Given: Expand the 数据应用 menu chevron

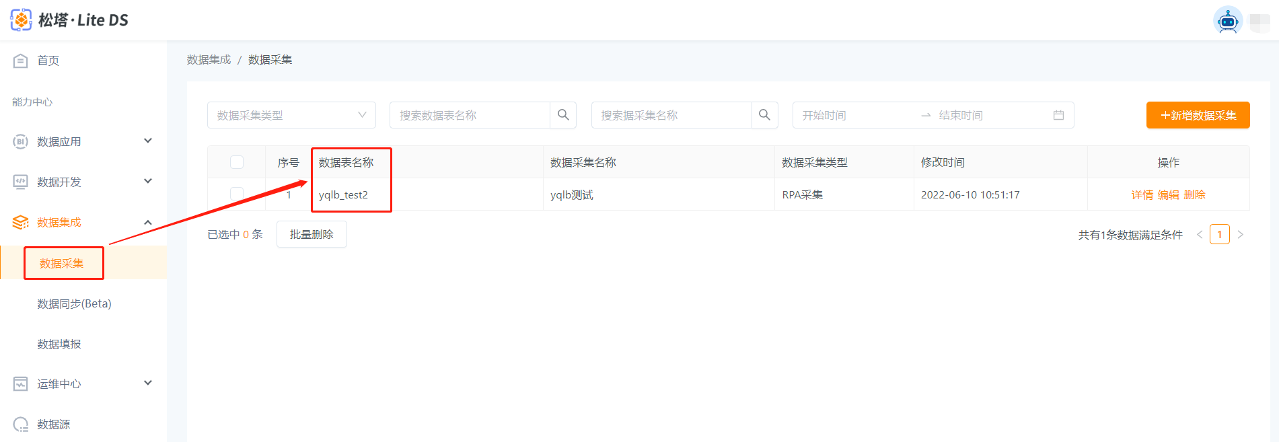Looking at the screenshot, I should click(148, 141).
